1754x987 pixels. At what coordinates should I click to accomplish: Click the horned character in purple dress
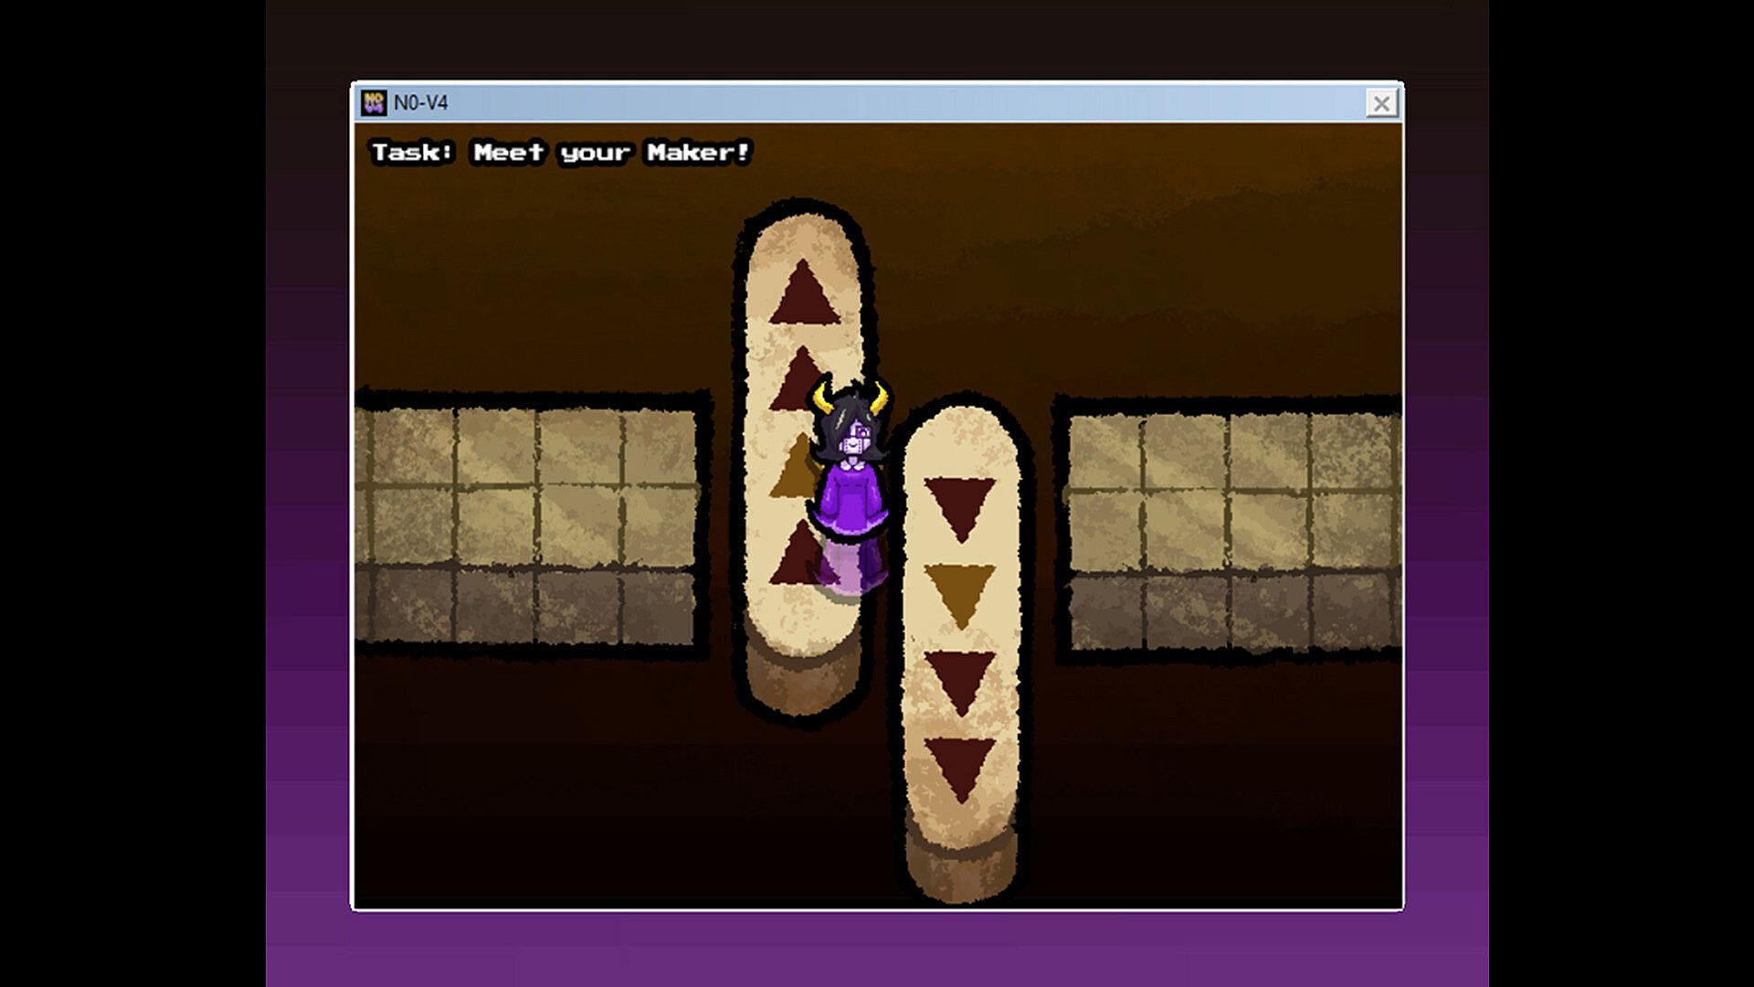click(851, 498)
